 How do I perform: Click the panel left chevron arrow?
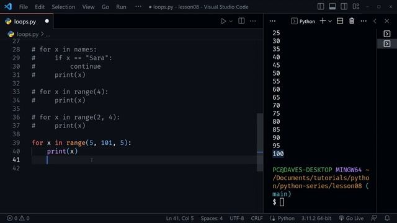(375, 21)
